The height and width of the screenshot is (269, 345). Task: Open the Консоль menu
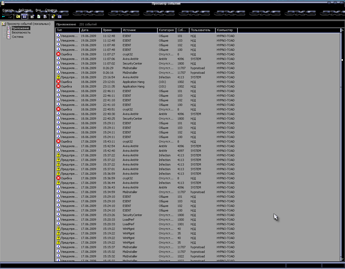click(x=8, y=10)
